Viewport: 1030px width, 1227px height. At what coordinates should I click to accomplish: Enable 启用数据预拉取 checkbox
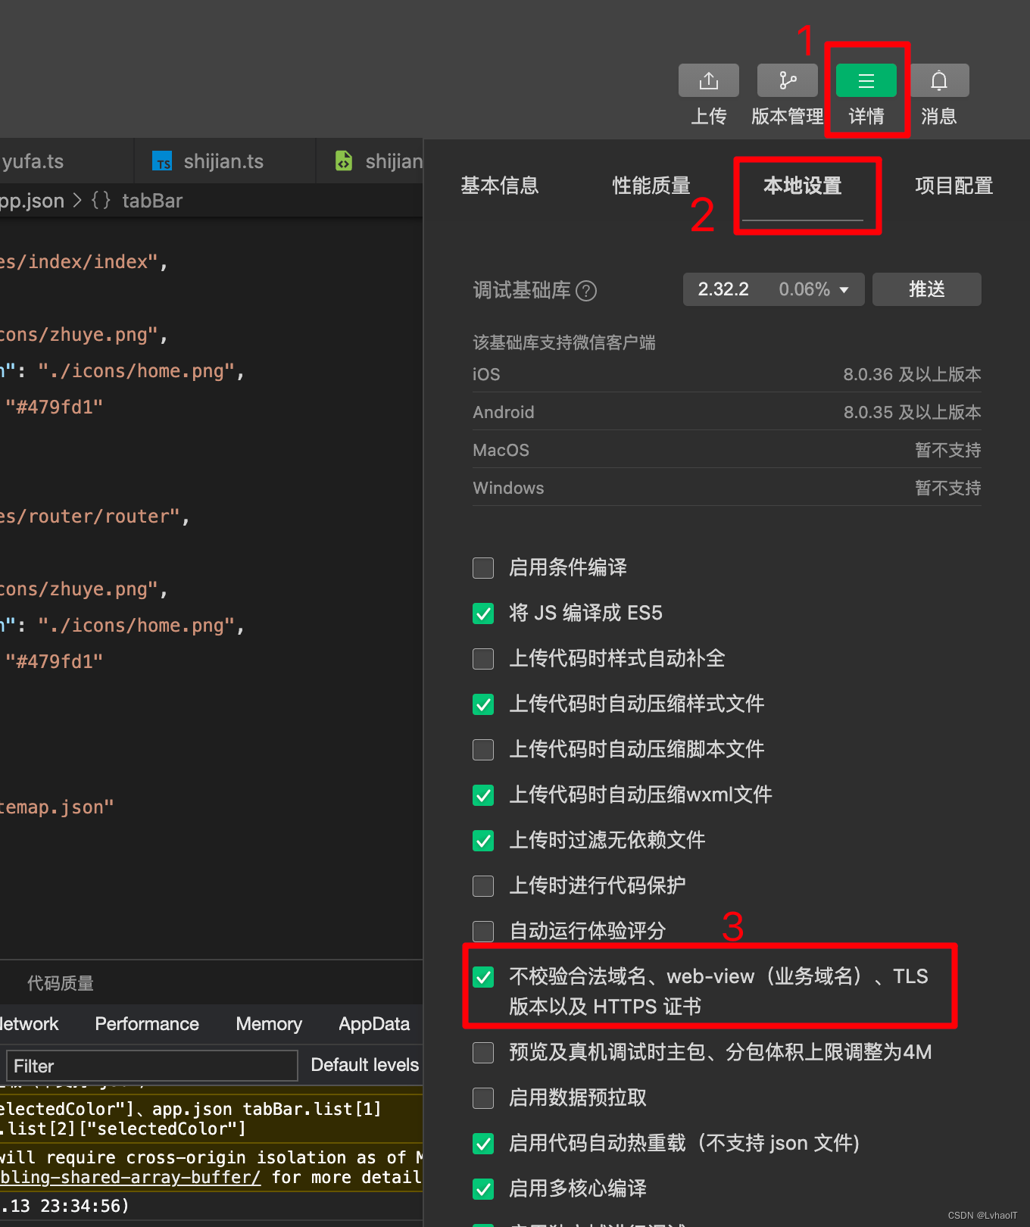coord(483,1098)
